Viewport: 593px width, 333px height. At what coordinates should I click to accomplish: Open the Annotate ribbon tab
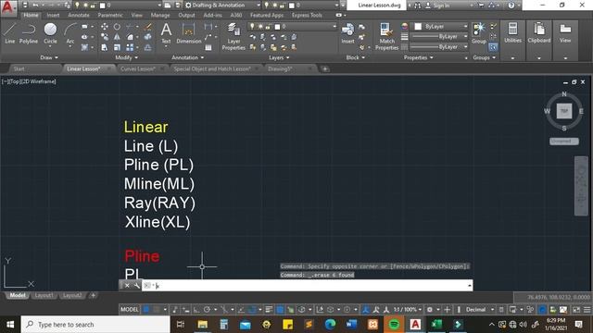pos(79,15)
